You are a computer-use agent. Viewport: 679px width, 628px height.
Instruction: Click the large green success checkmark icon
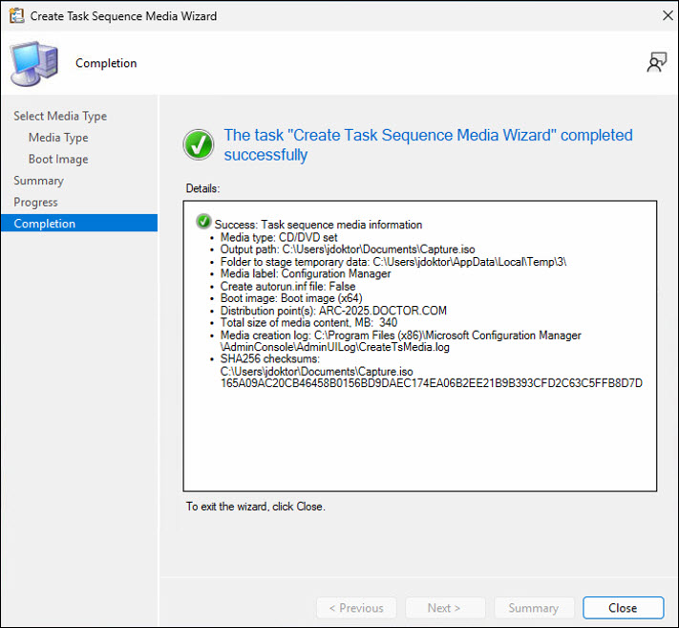coord(199,145)
